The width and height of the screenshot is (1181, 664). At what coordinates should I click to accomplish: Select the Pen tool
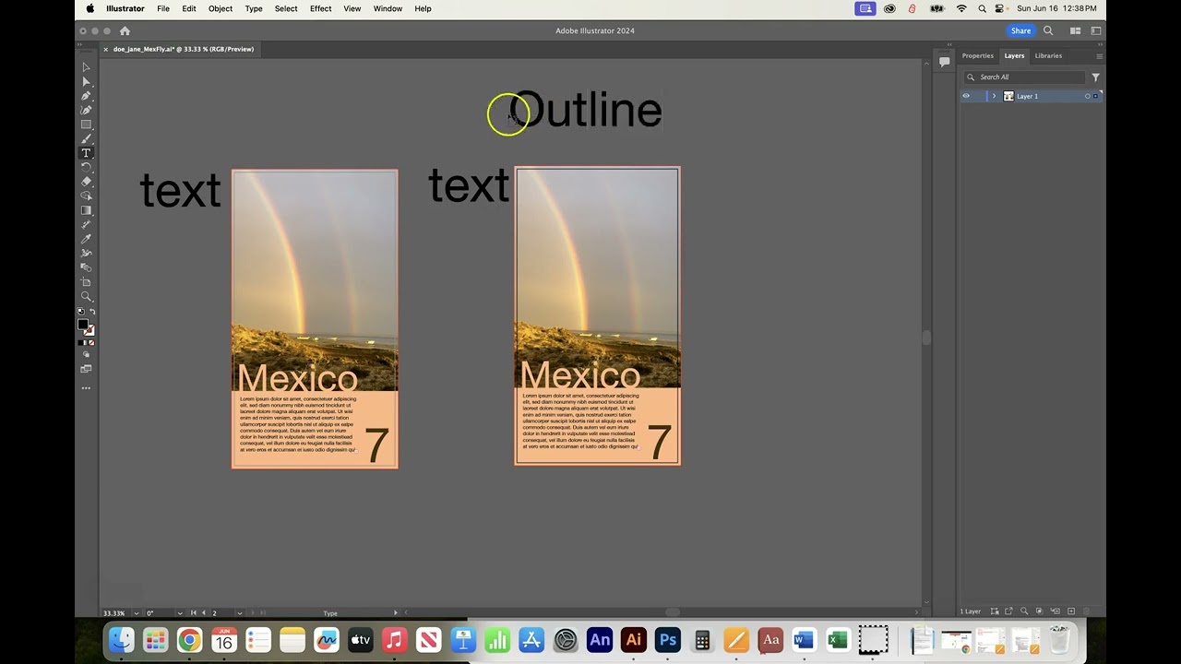pos(86,96)
